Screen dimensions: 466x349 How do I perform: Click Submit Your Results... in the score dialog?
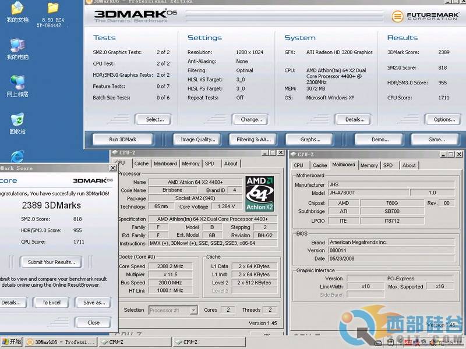click(51, 262)
